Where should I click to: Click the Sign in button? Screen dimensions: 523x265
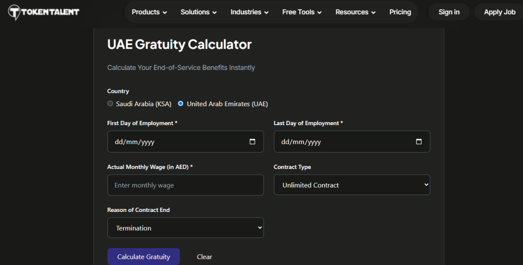(449, 12)
